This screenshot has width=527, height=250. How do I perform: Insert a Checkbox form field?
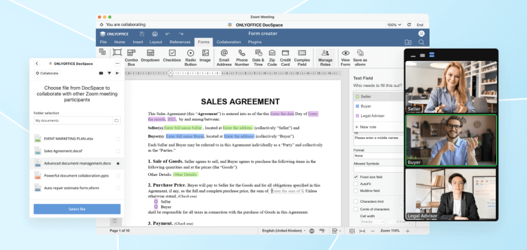[x=172, y=55]
